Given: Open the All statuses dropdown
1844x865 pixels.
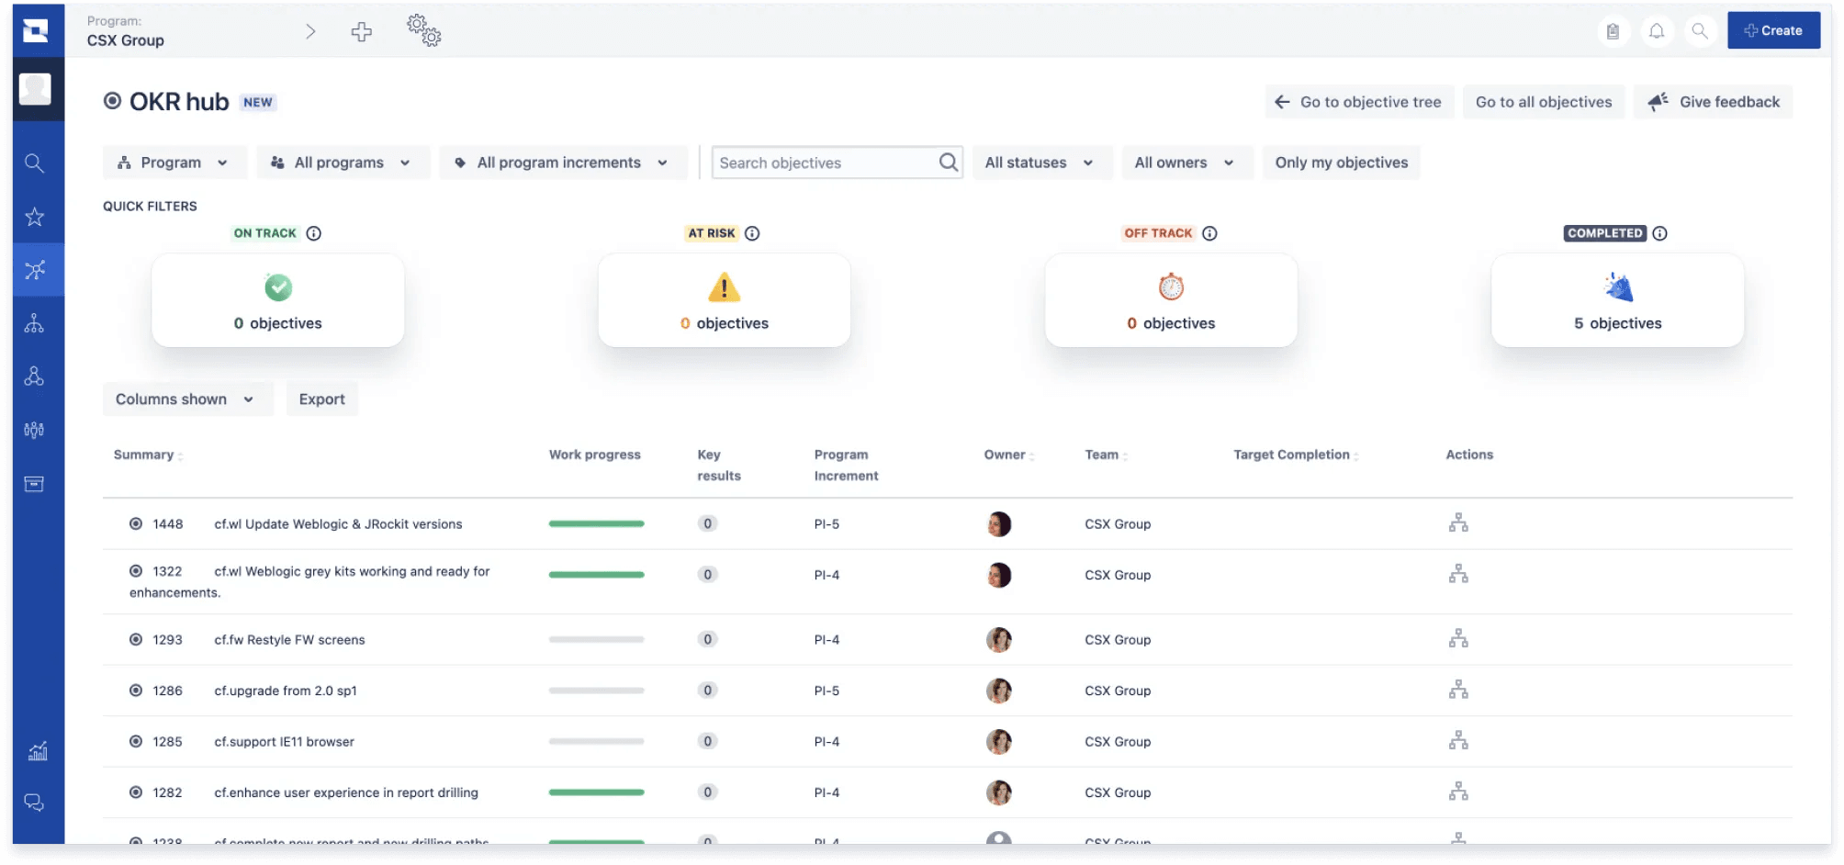Looking at the screenshot, I should [1041, 163].
